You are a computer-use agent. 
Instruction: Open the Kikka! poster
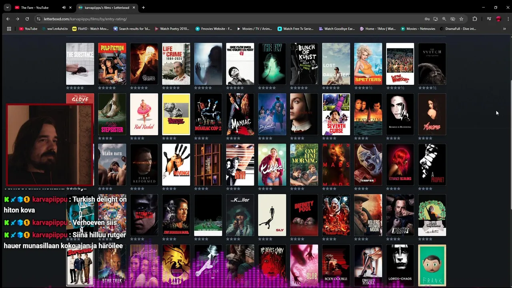pos(272,165)
